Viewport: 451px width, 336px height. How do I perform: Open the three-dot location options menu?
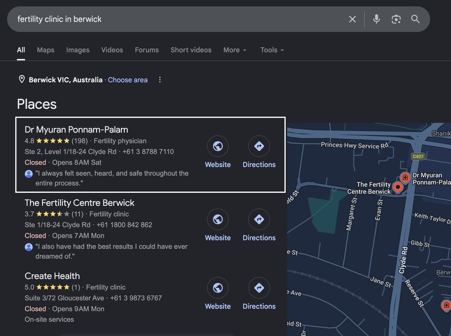[x=160, y=80]
